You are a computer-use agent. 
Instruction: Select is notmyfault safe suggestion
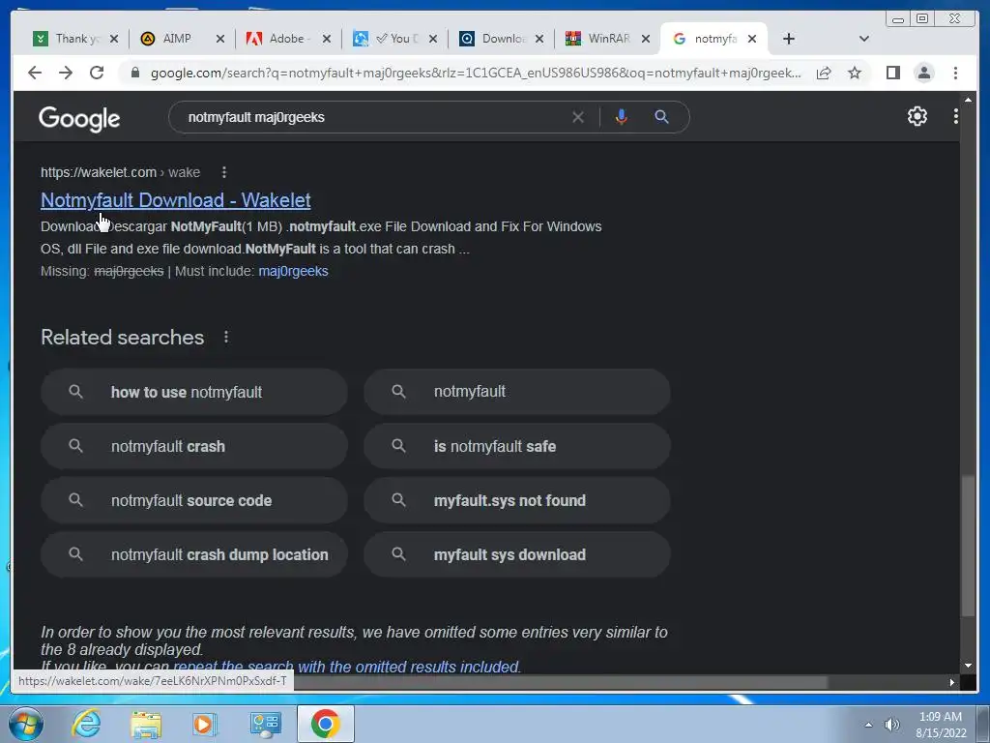(516, 446)
